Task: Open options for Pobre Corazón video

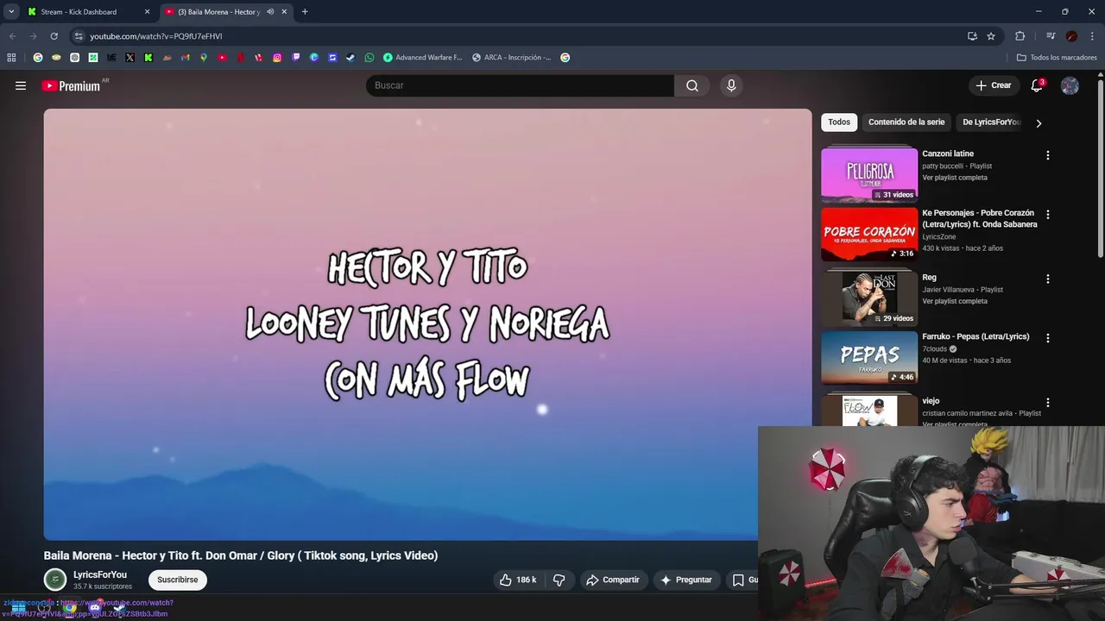Action: pos(1048,214)
